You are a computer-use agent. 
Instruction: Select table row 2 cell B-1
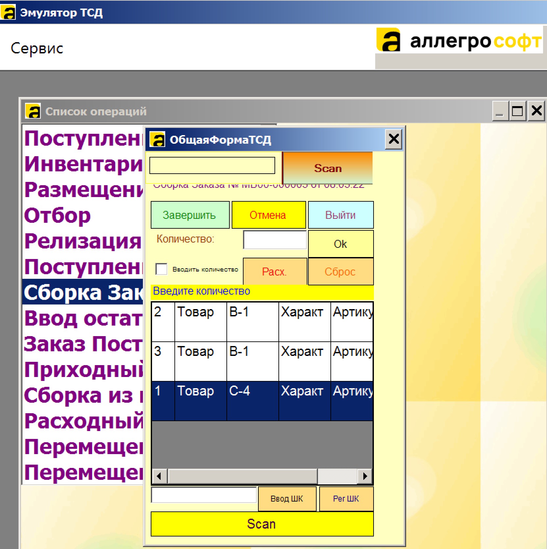click(x=252, y=322)
